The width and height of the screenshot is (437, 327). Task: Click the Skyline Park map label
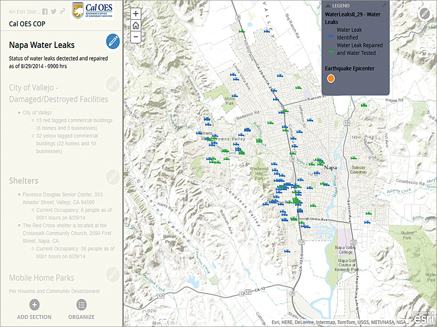click(x=407, y=235)
